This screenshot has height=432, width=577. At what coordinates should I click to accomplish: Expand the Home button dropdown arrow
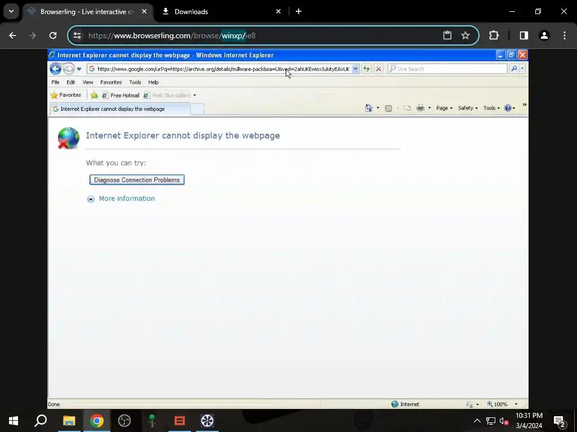[x=378, y=108]
